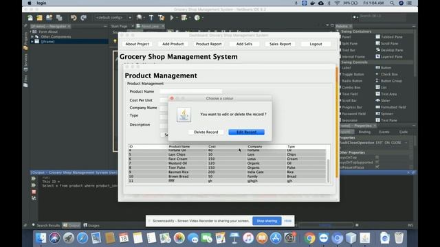This screenshot has height=247, width=440.
Task: Select the Spinner component in Palette
Action: 384,114
